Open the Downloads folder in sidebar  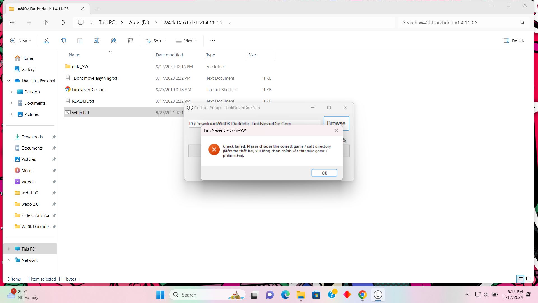pos(32,137)
